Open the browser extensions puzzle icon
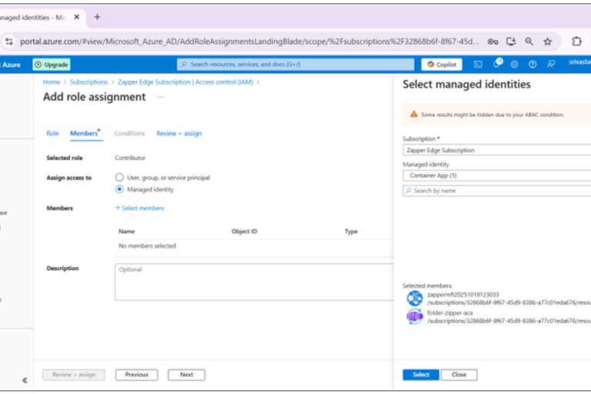591x394 pixels. pyautogui.click(x=576, y=42)
